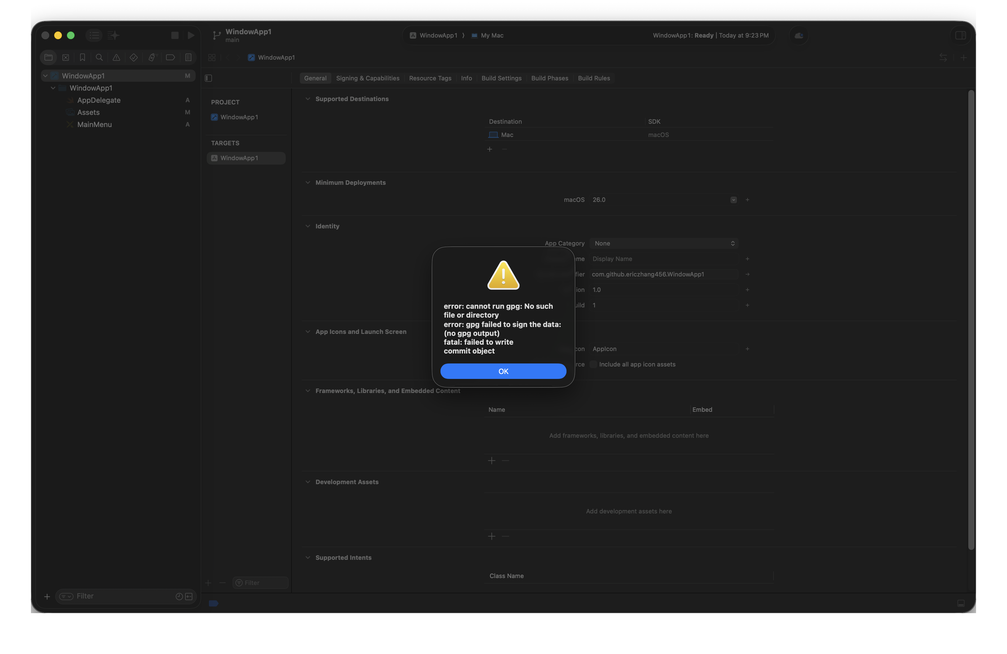Switch to Signing & Capabilities tab
Image resolution: width=1007 pixels, height=654 pixels.
click(367, 78)
